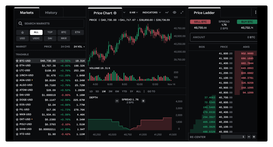Open the 6 HR interval dropdown
The width and height of the screenshot is (273, 147).
point(134,13)
